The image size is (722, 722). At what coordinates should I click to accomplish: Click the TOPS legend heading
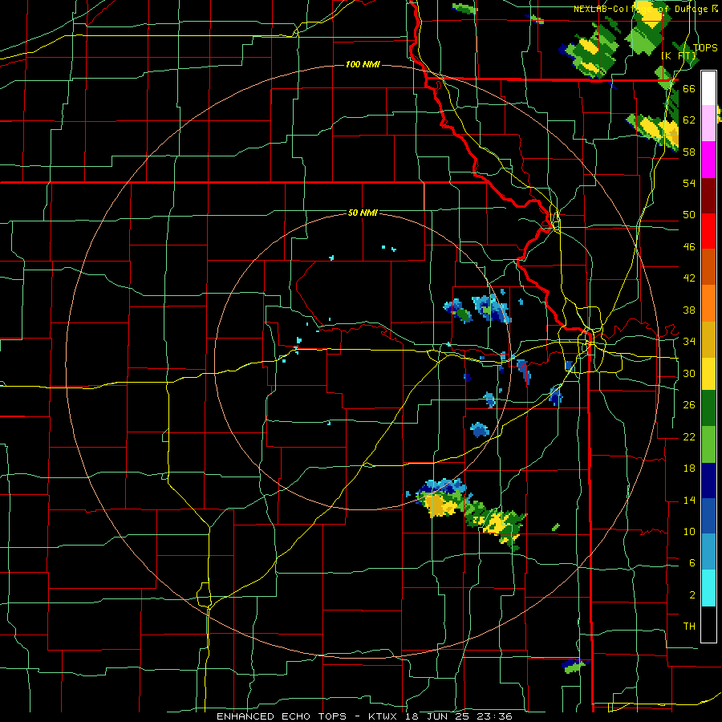click(705, 47)
